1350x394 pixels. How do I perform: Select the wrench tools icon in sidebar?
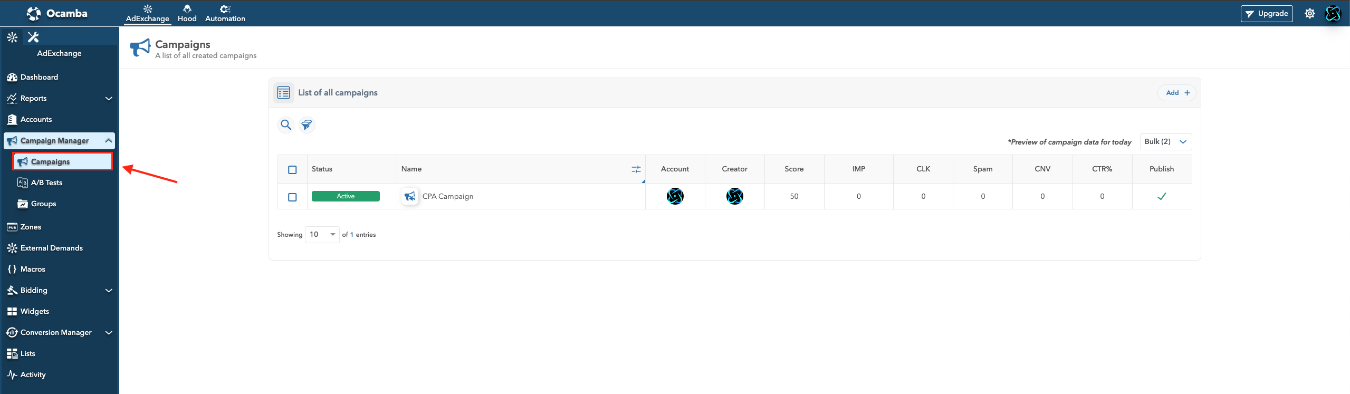33,37
